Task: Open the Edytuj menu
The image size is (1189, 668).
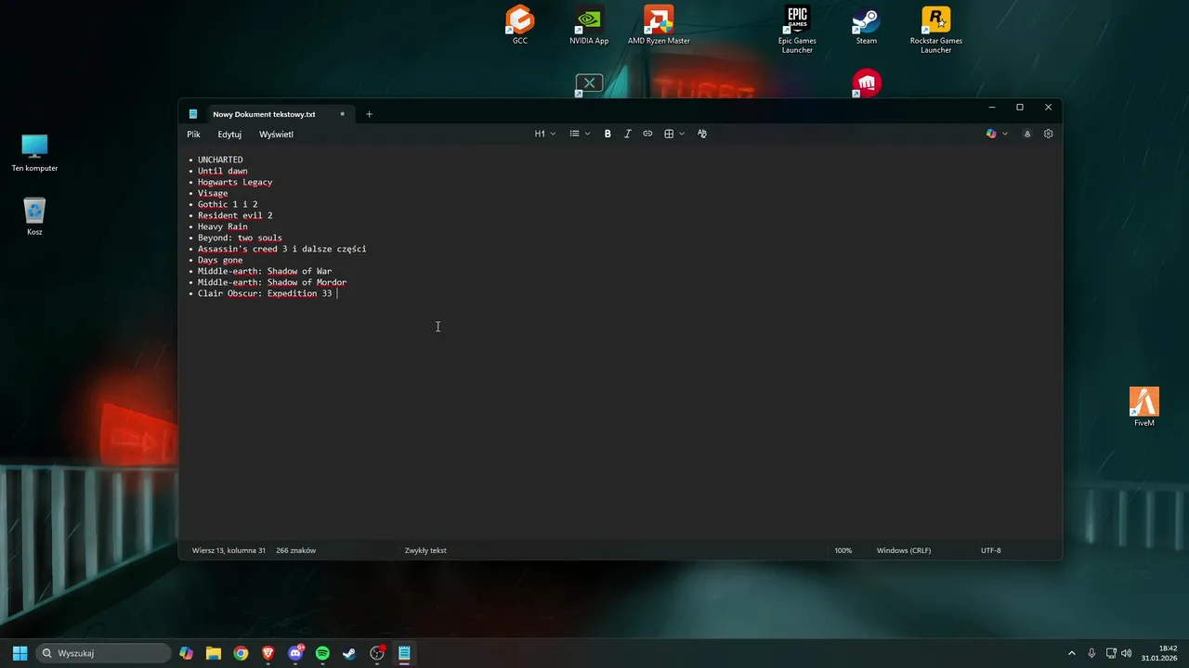Action: [229, 135]
